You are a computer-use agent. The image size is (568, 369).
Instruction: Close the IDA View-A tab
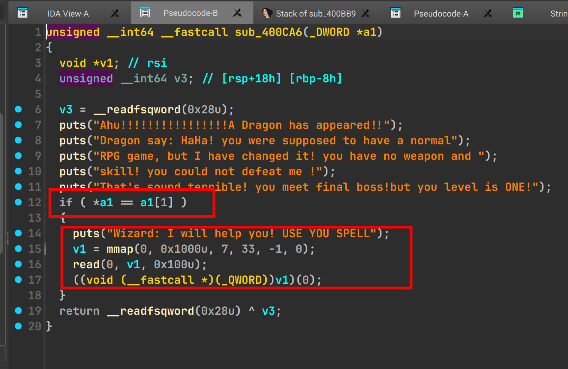[x=115, y=13]
